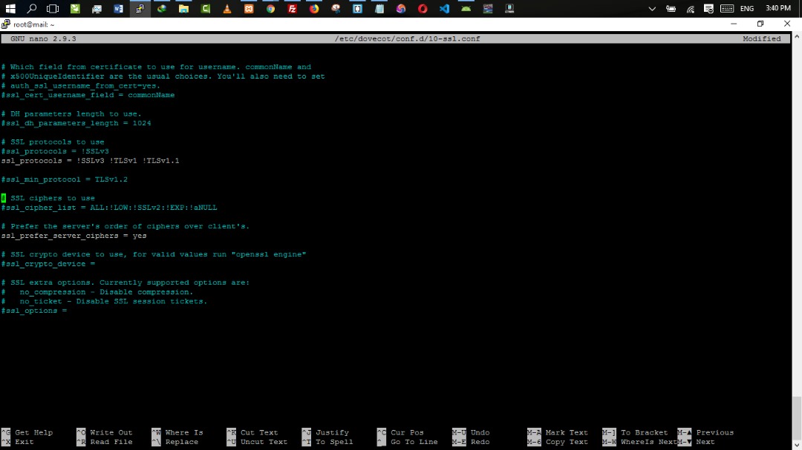Open the Wi-Fi network status icon
The width and height of the screenshot is (802, 450).
point(690,9)
